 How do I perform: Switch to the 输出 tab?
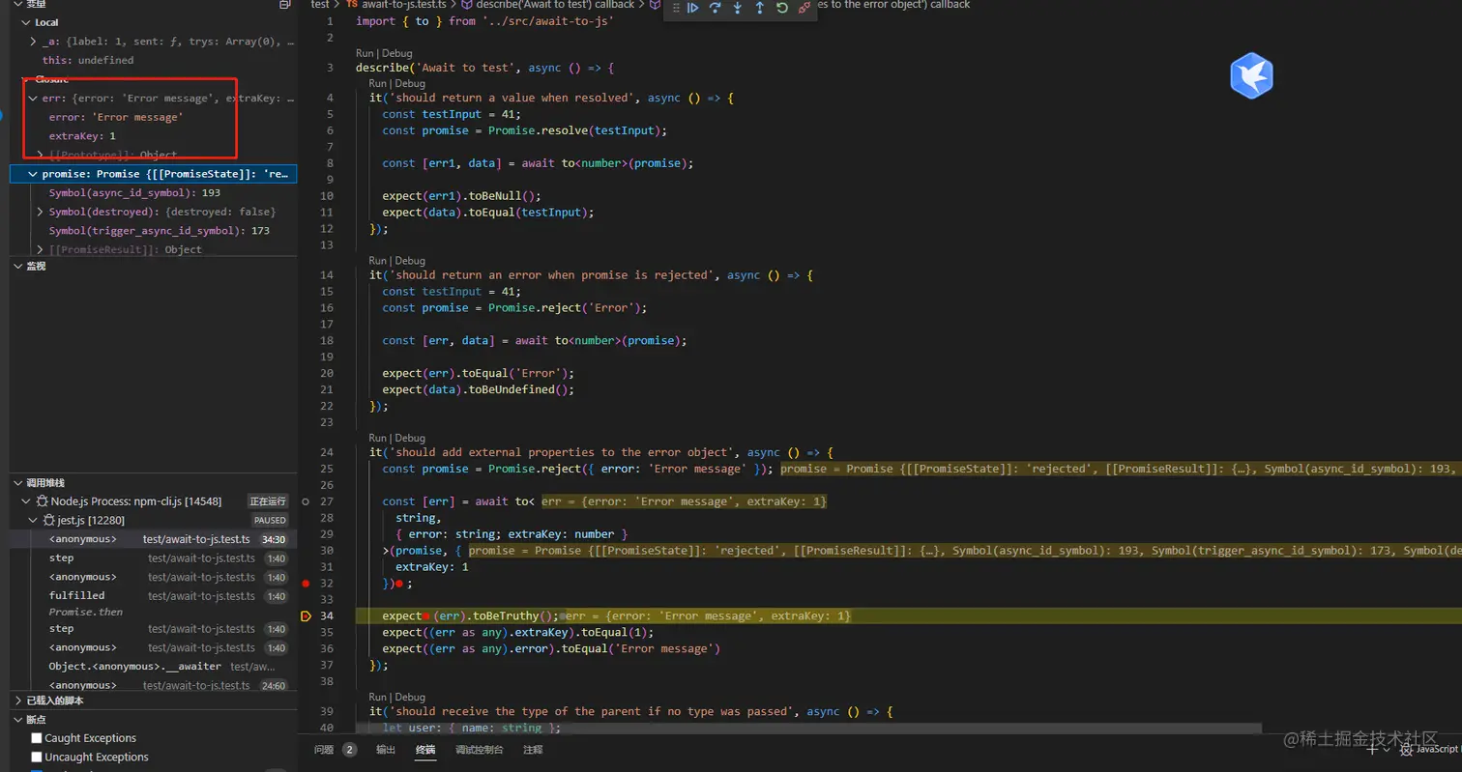click(x=386, y=750)
